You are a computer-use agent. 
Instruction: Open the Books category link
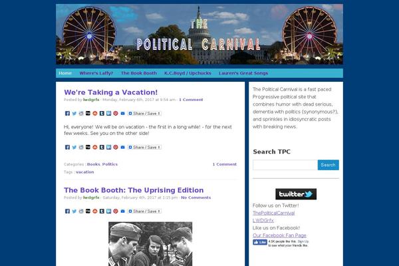(93, 164)
